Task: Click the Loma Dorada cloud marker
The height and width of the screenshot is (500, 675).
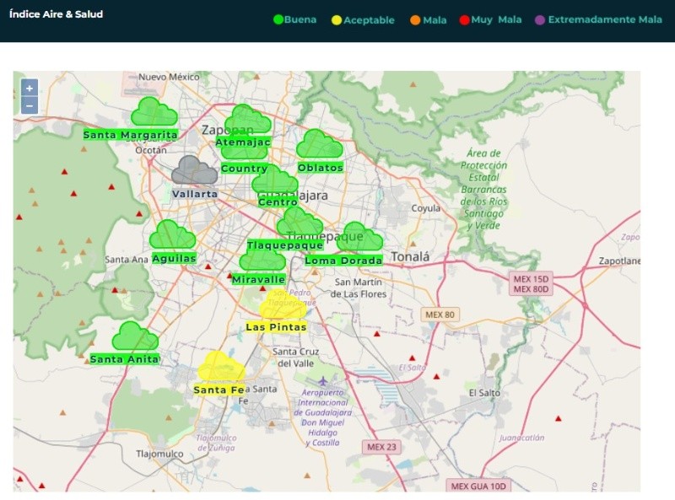Action: pos(361,237)
